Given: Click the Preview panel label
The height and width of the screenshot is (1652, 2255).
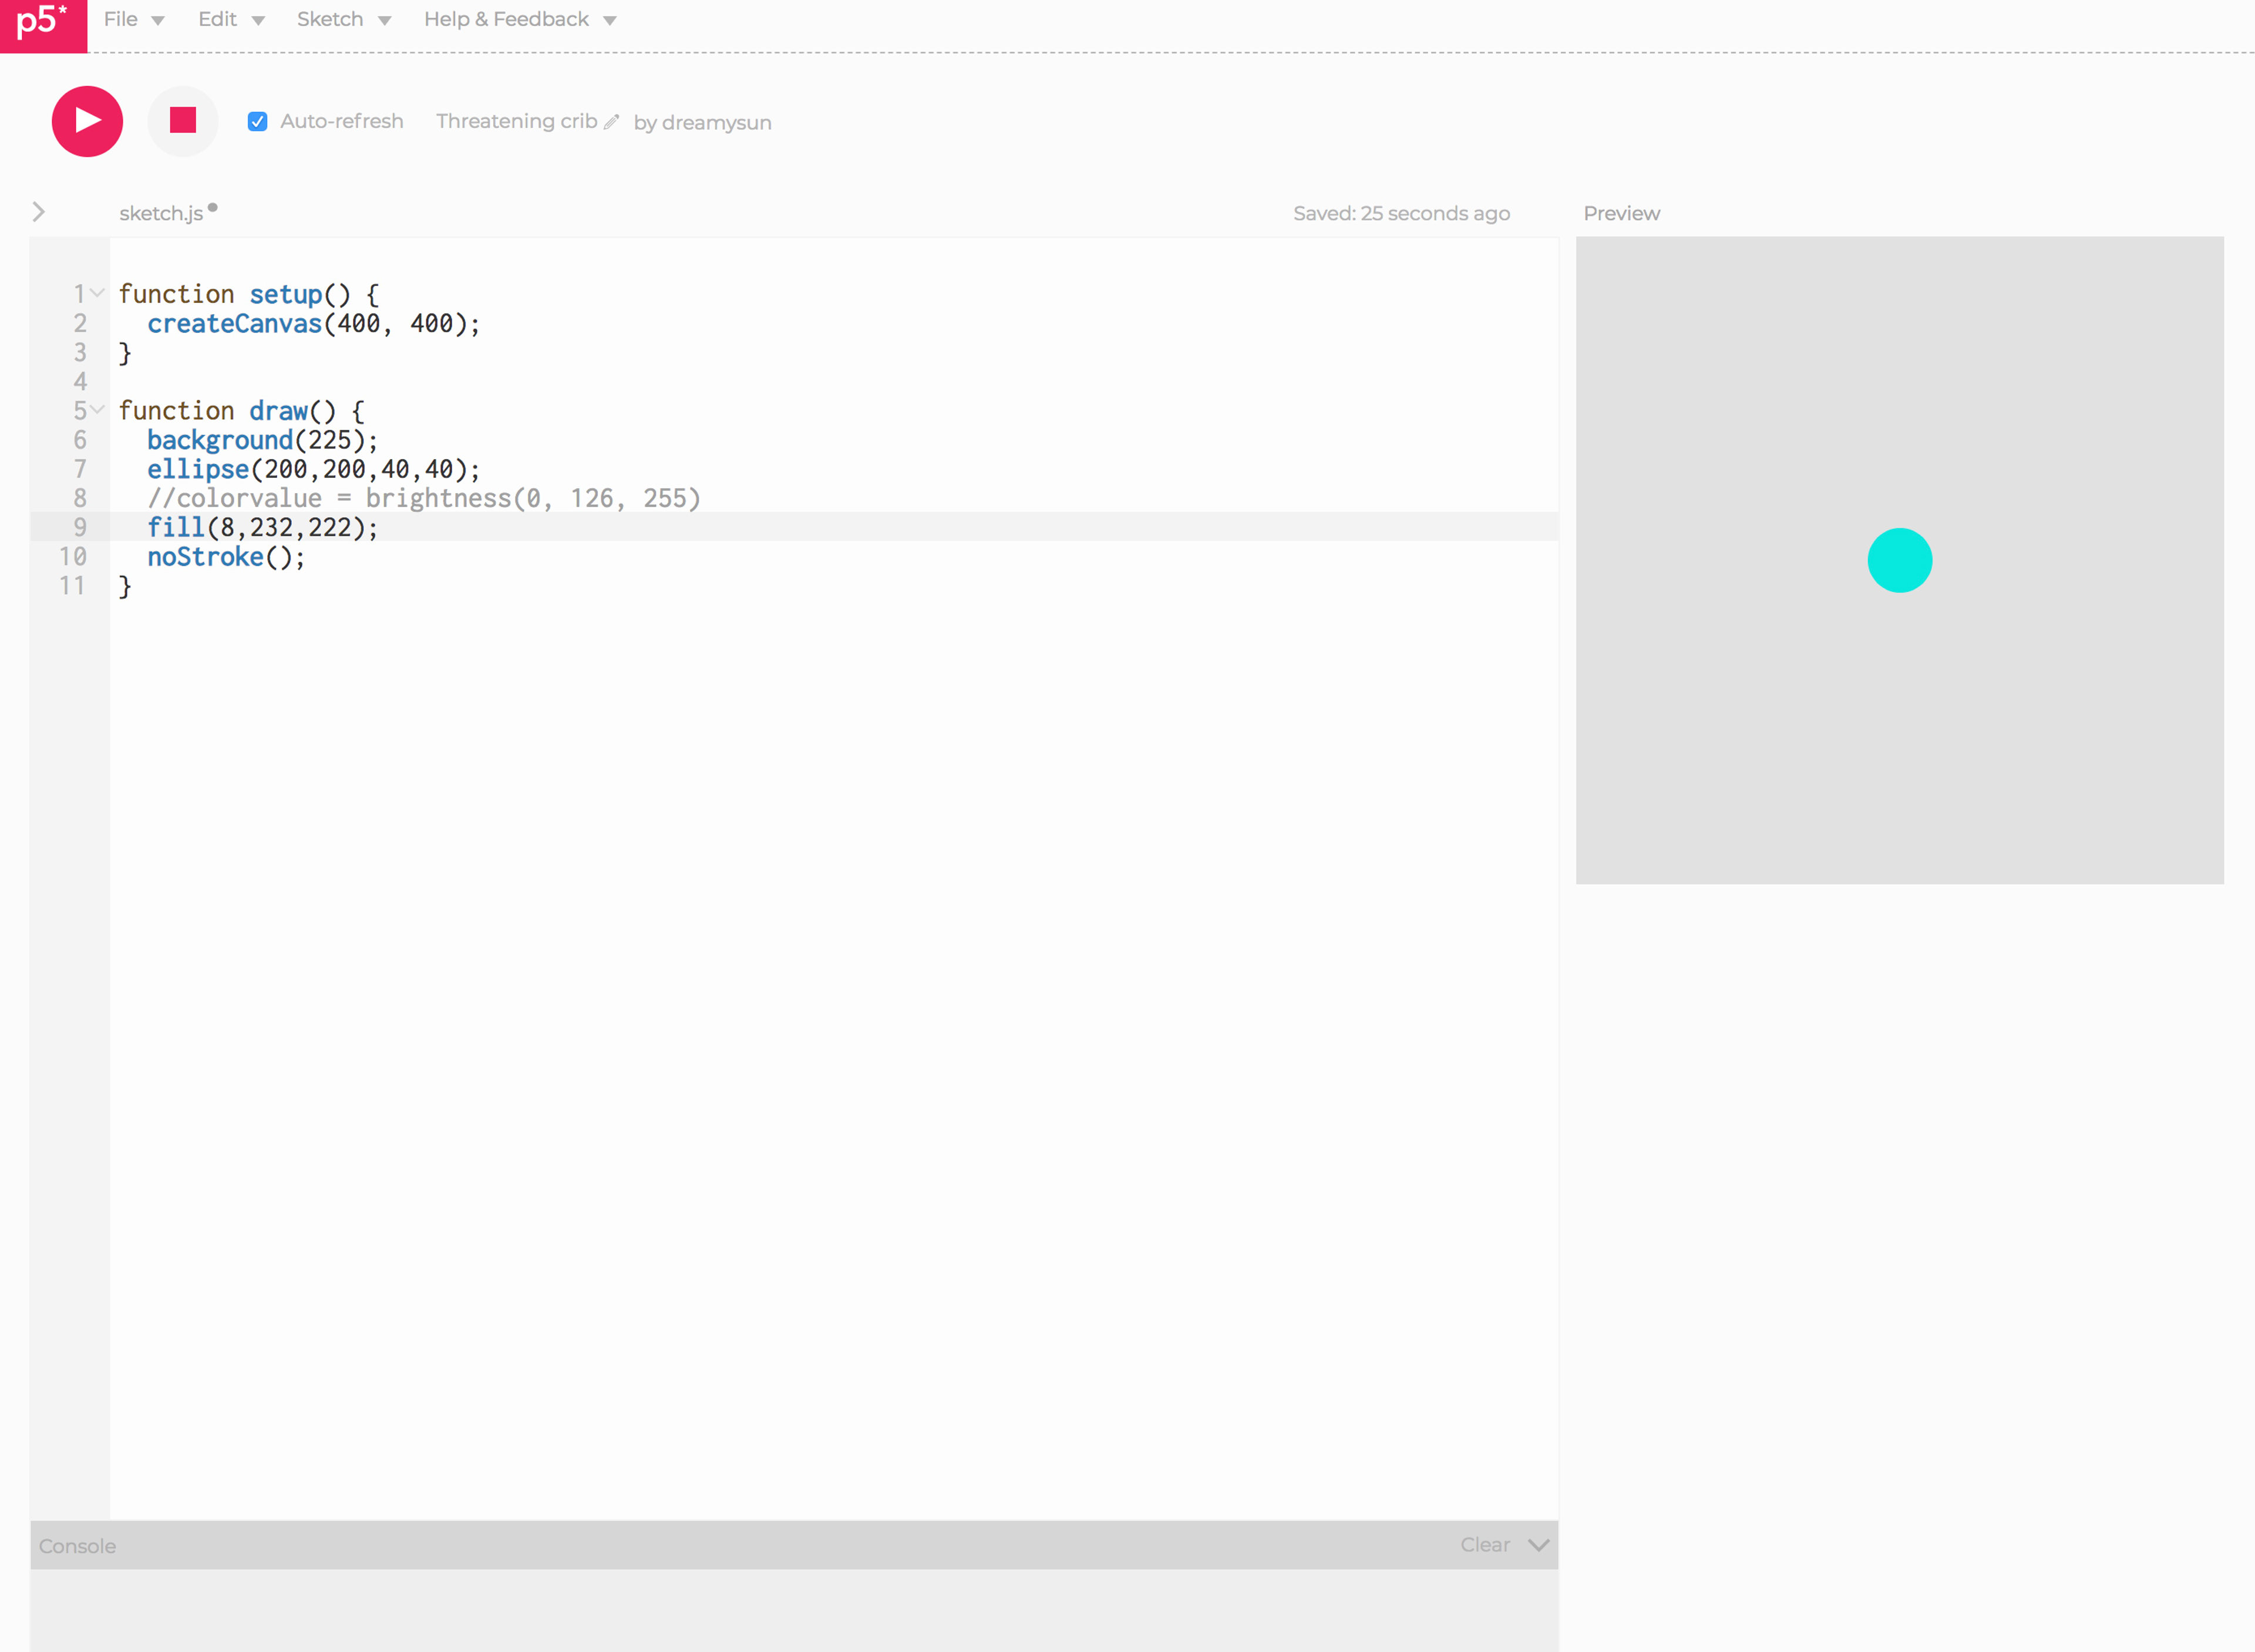Looking at the screenshot, I should [x=1621, y=213].
